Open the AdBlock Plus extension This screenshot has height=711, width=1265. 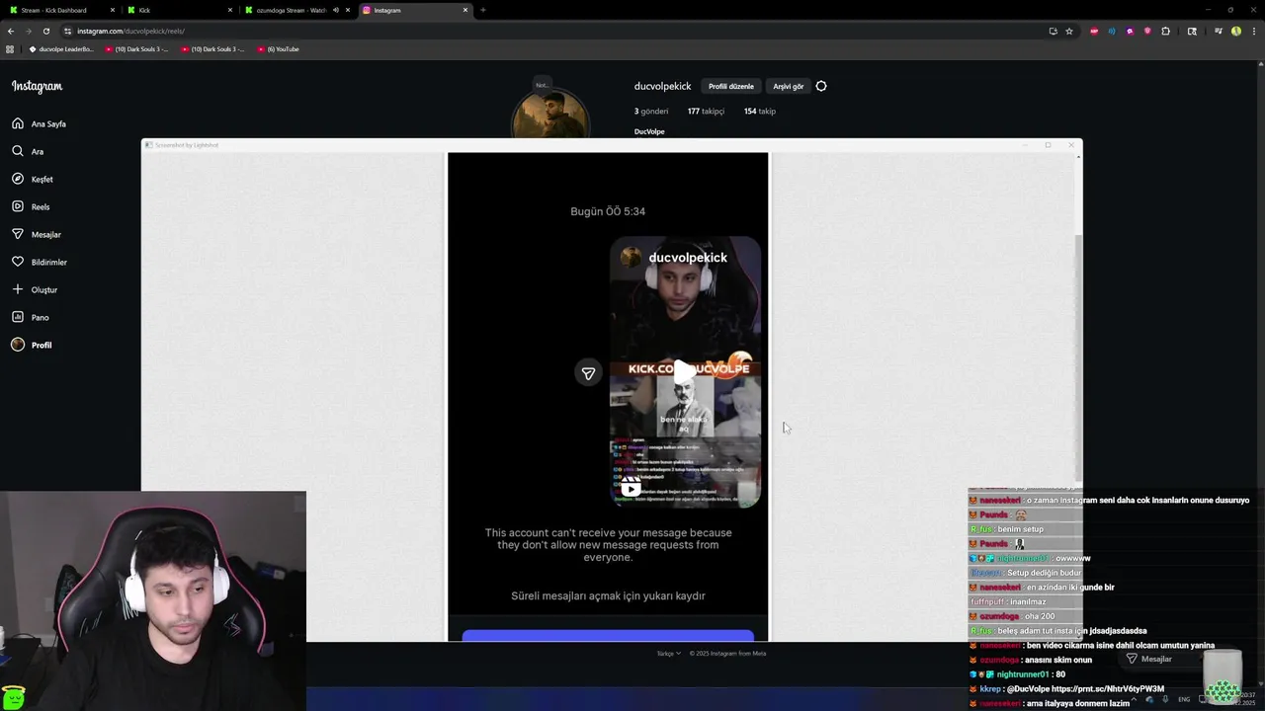point(1094,31)
